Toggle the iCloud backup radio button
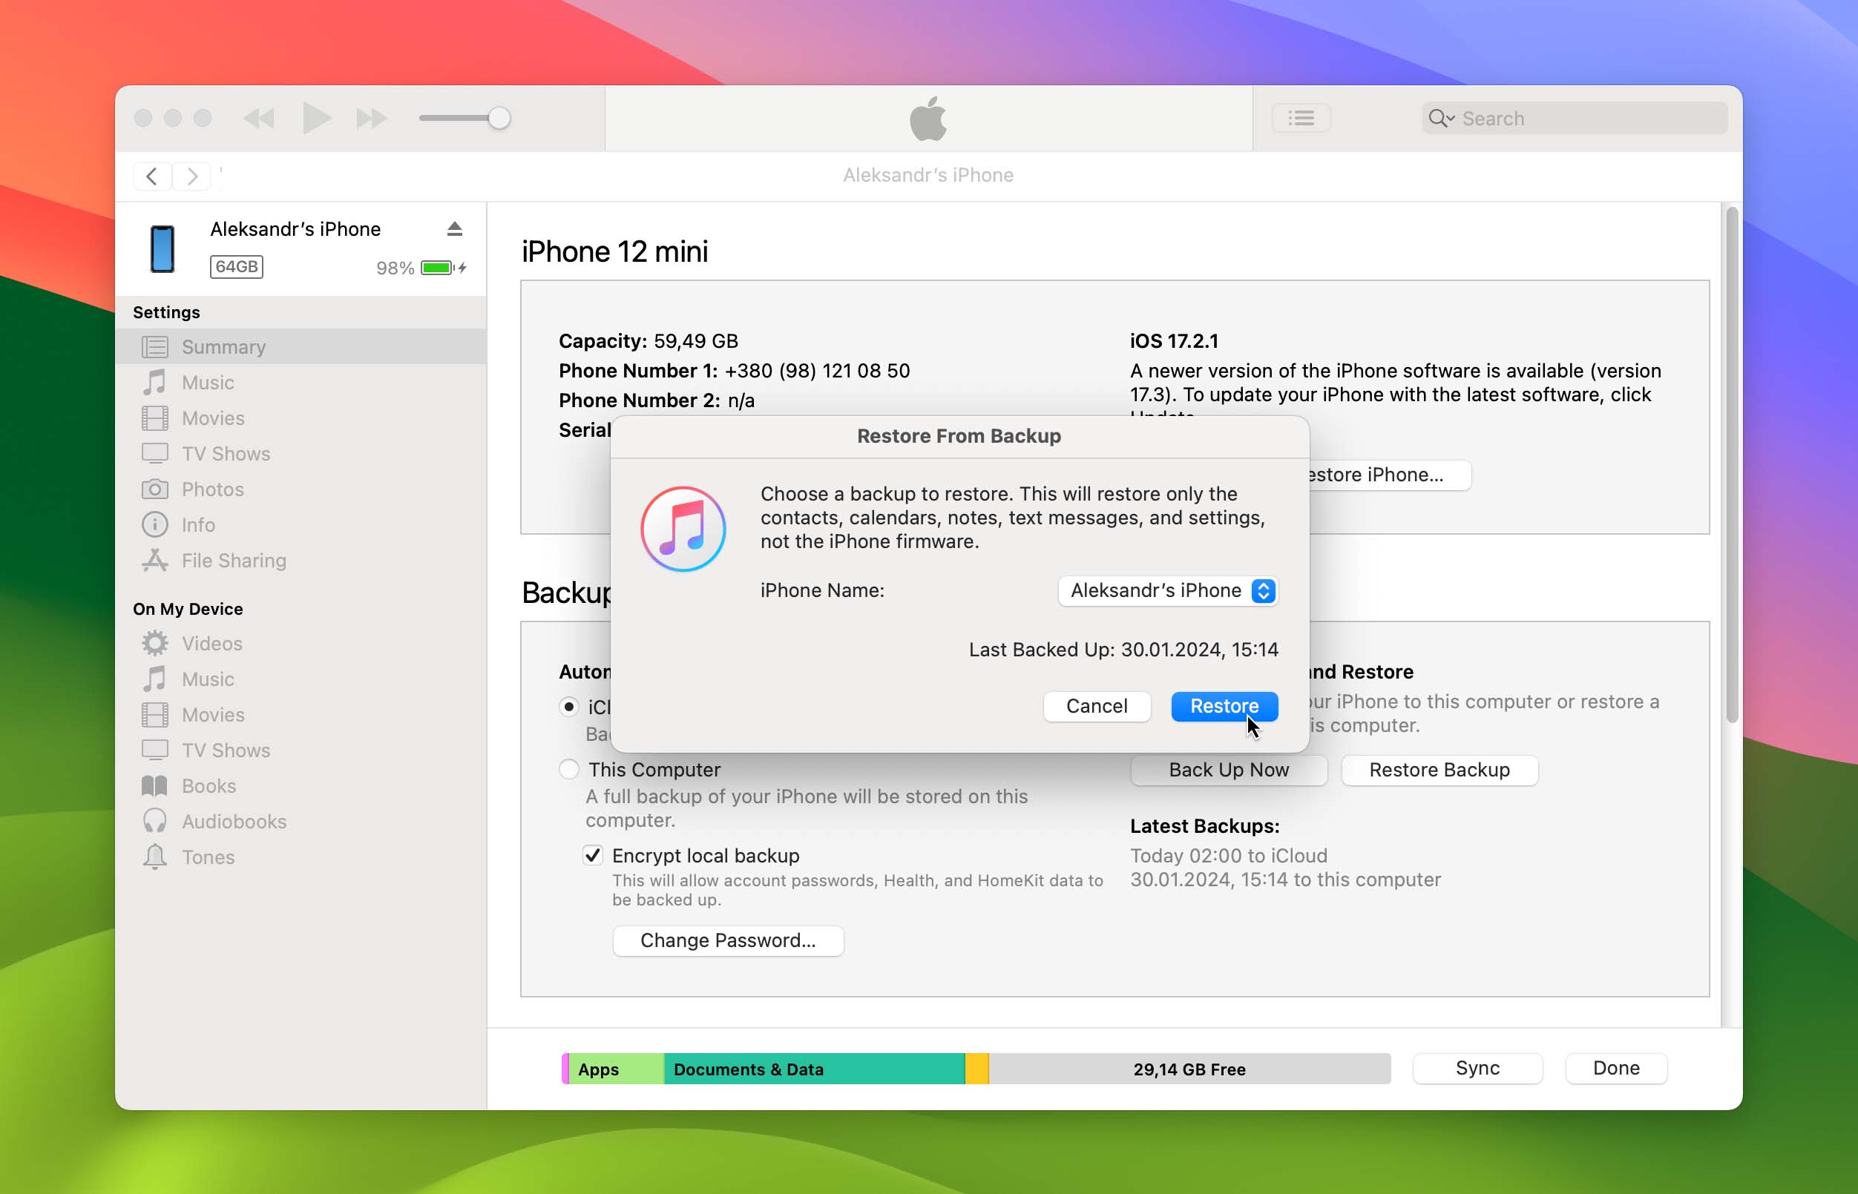 (568, 705)
